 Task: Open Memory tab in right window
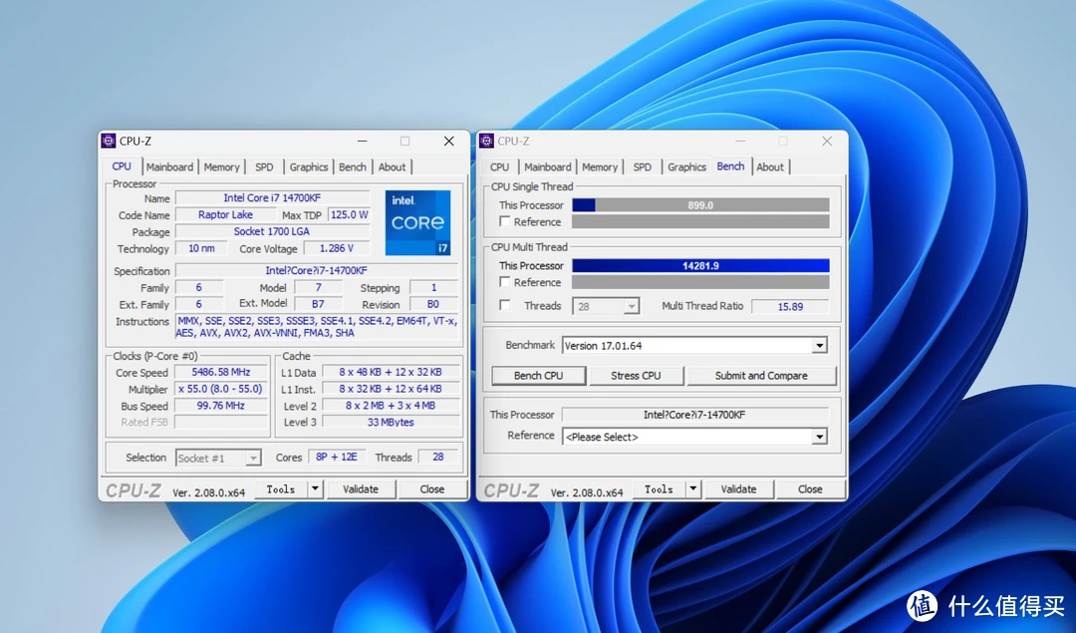point(600,166)
